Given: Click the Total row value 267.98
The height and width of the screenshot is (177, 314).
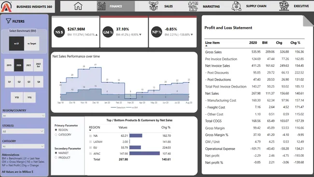Looking at the screenshot, I should [x=123, y=160].
